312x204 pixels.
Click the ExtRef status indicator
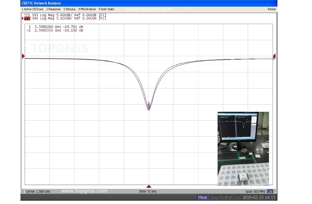click(226, 197)
